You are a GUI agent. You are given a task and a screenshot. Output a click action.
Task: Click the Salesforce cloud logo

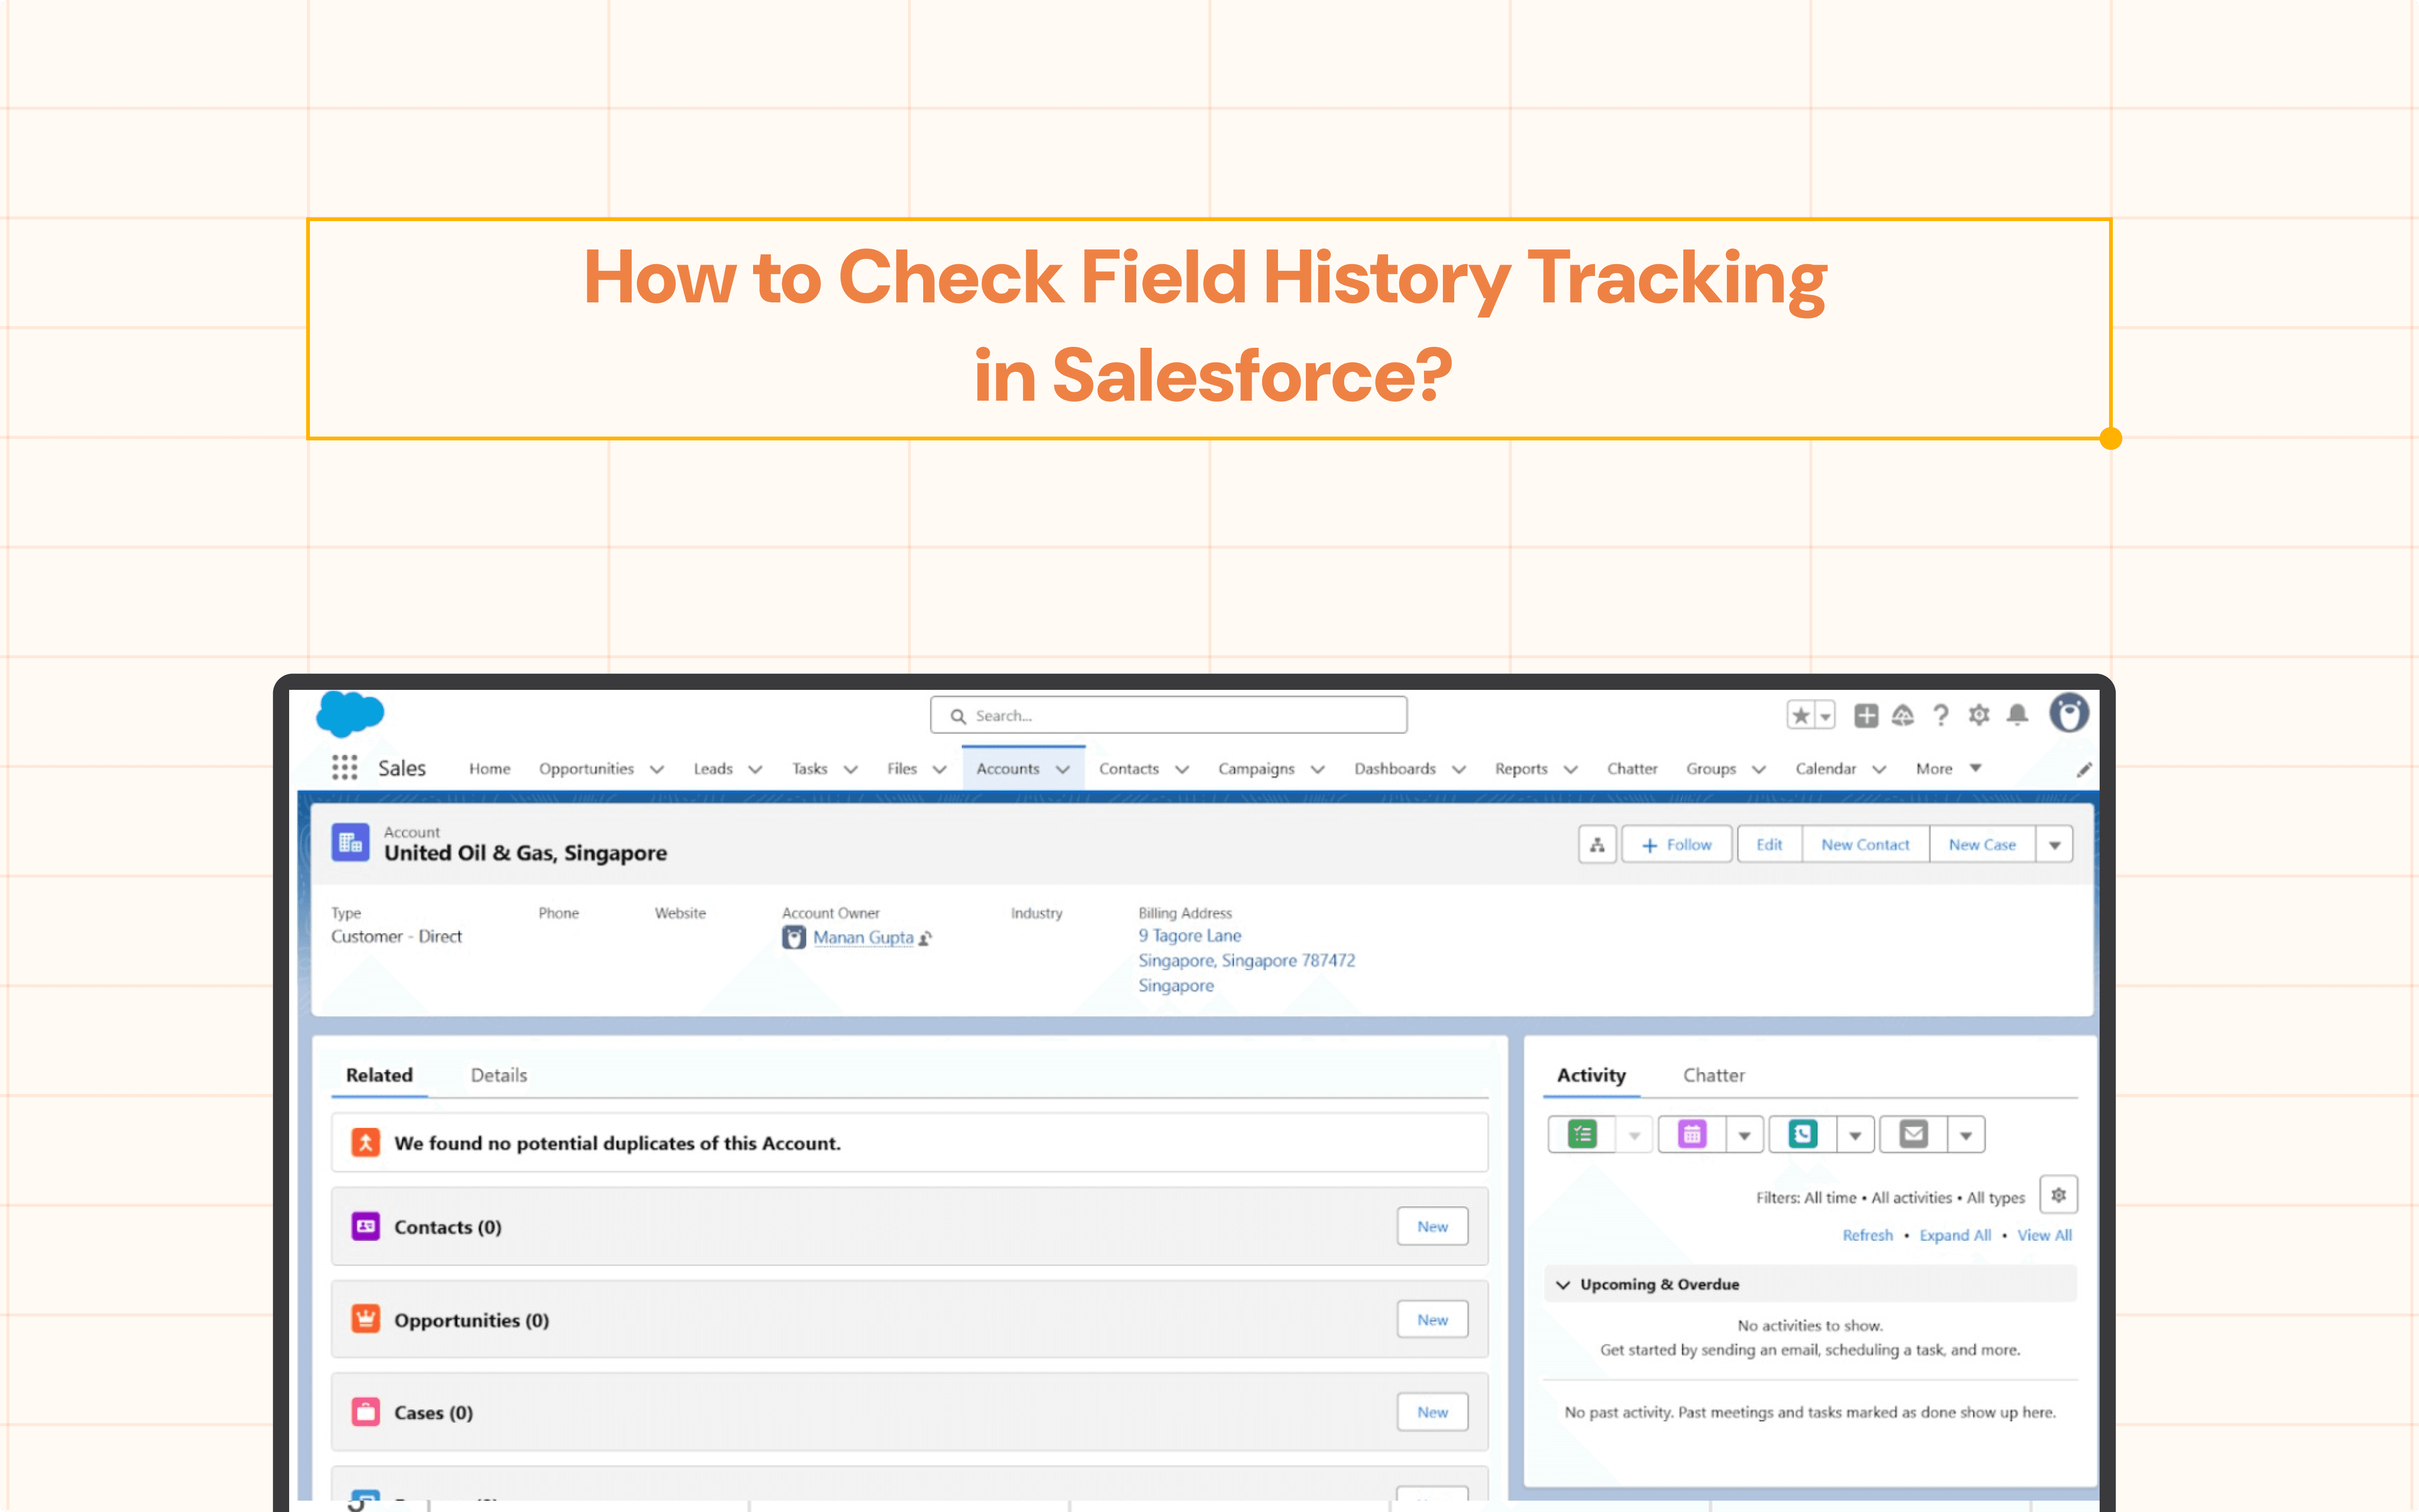click(x=350, y=714)
